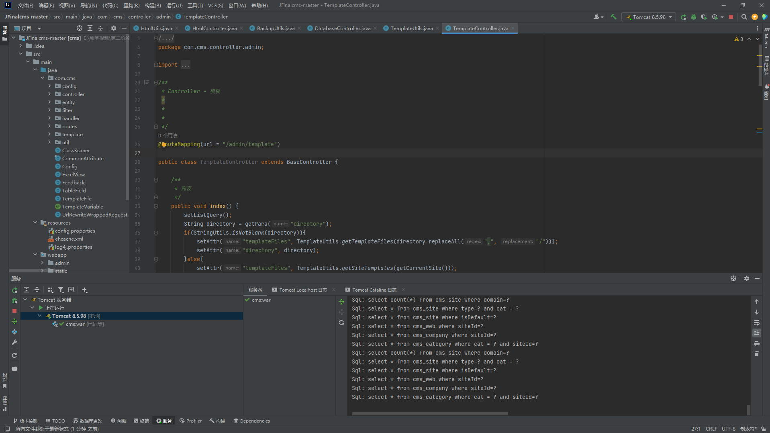Switch to the HtmlController.java tab
Viewport: 770px width, 433px height.
click(214, 28)
